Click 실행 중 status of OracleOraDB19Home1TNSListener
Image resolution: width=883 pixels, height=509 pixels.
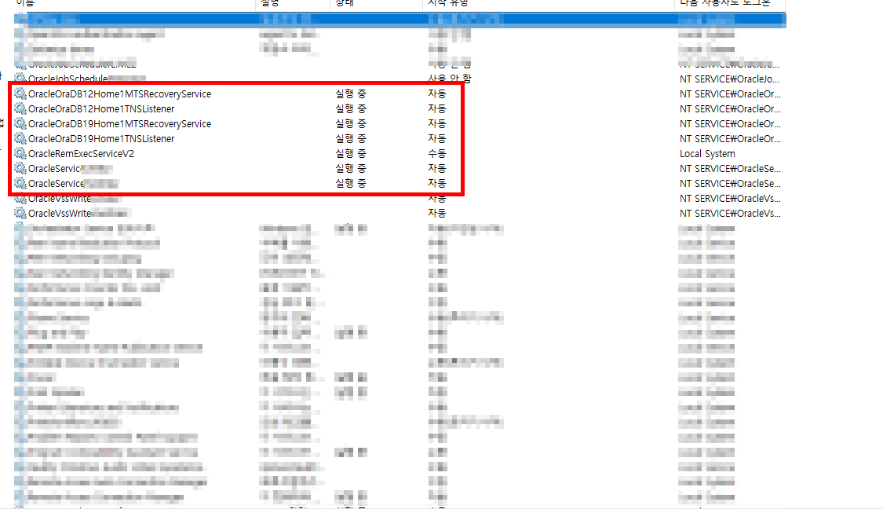pyautogui.click(x=351, y=138)
